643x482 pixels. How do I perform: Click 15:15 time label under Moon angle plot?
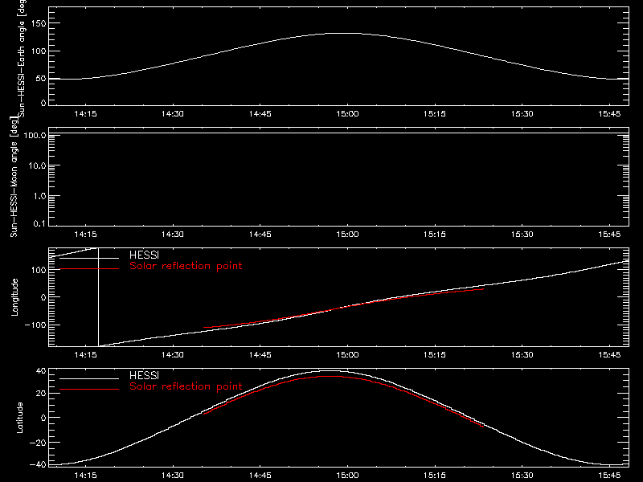[x=435, y=235]
